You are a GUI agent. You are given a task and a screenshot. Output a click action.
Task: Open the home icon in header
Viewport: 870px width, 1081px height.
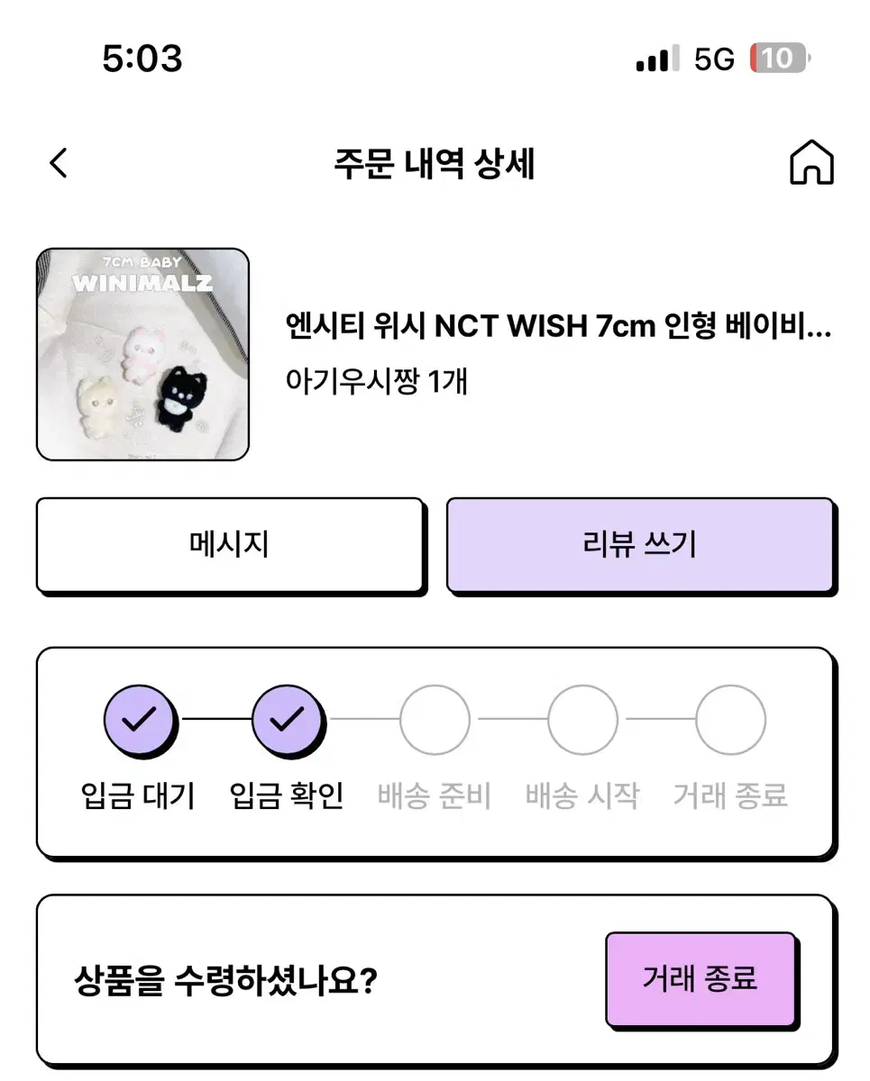pos(811,164)
